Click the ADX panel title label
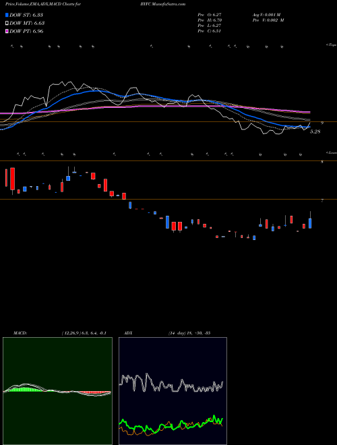Image resolution: width=337 pixels, height=445 pixels. coord(128,333)
